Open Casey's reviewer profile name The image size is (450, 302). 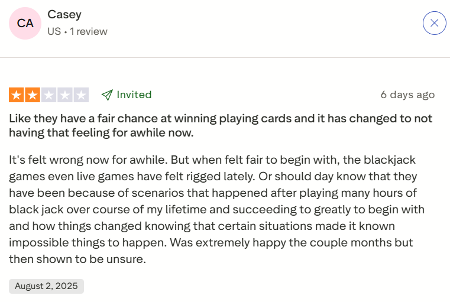pyautogui.click(x=64, y=15)
